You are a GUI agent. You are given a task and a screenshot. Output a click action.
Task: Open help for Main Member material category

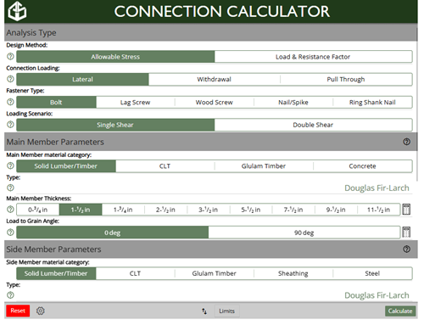click(x=10, y=165)
